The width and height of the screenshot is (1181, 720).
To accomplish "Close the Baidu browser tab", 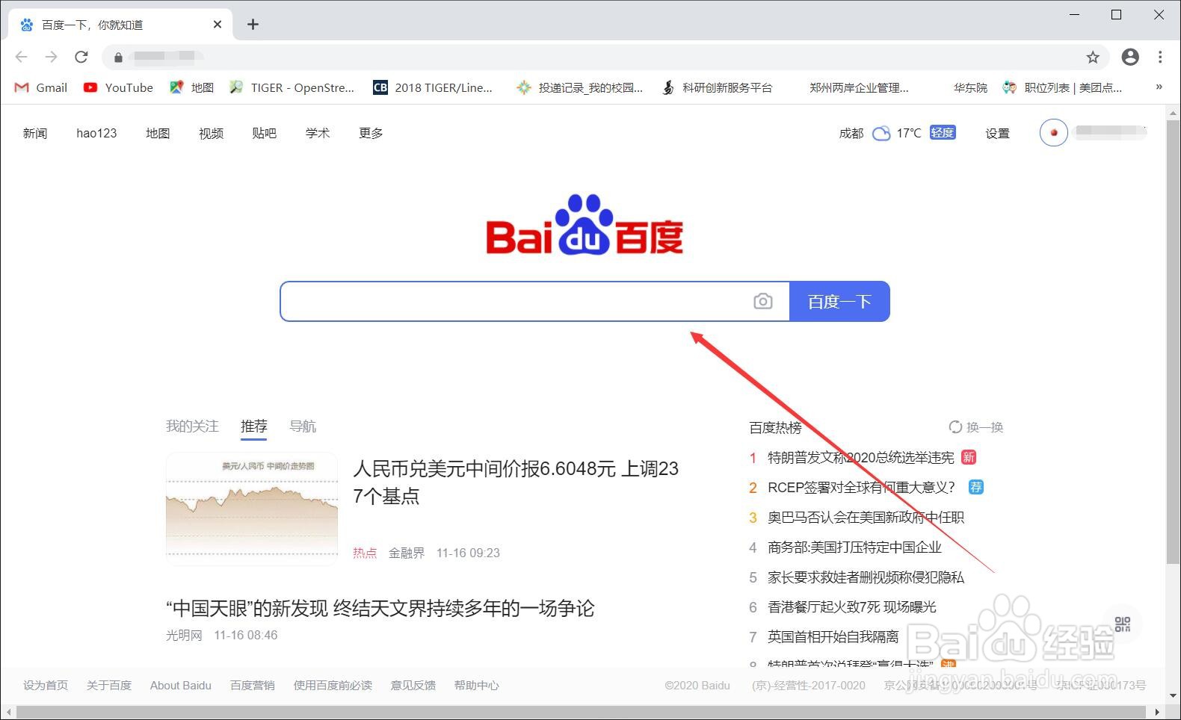I will pos(218,25).
